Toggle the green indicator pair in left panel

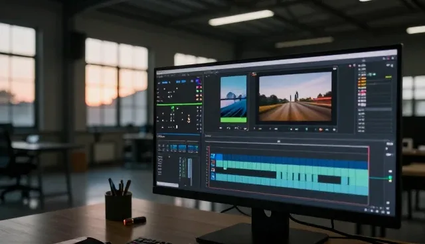coord(199,91)
